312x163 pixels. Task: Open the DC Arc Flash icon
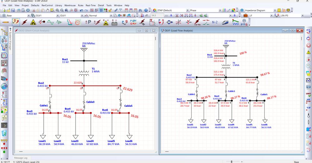click(106, 22)
